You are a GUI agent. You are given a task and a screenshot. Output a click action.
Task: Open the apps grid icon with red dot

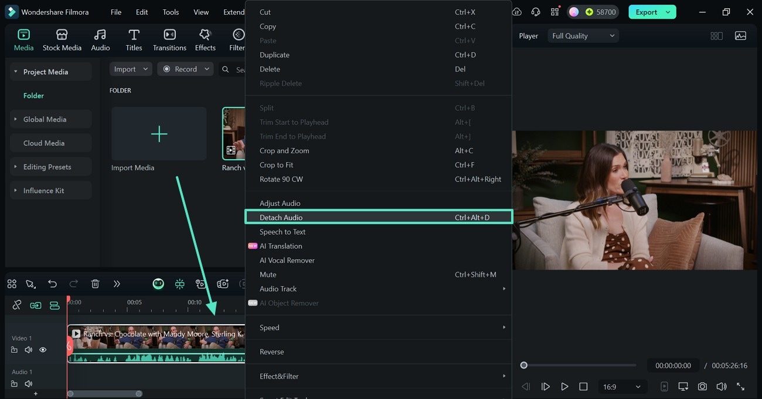(x=555, y=12)
